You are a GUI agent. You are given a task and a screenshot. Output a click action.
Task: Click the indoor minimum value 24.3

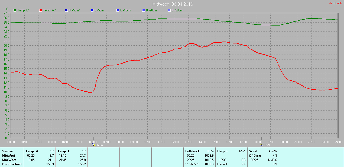click(83, 156)
